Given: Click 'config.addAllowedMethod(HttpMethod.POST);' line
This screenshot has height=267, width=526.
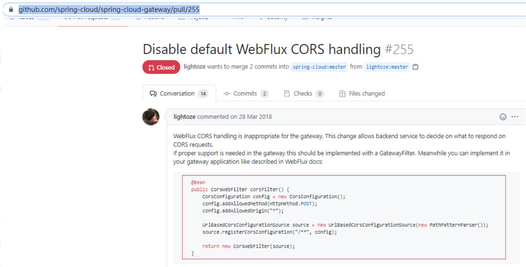Looking at the screenshot, I should point(260,204).
